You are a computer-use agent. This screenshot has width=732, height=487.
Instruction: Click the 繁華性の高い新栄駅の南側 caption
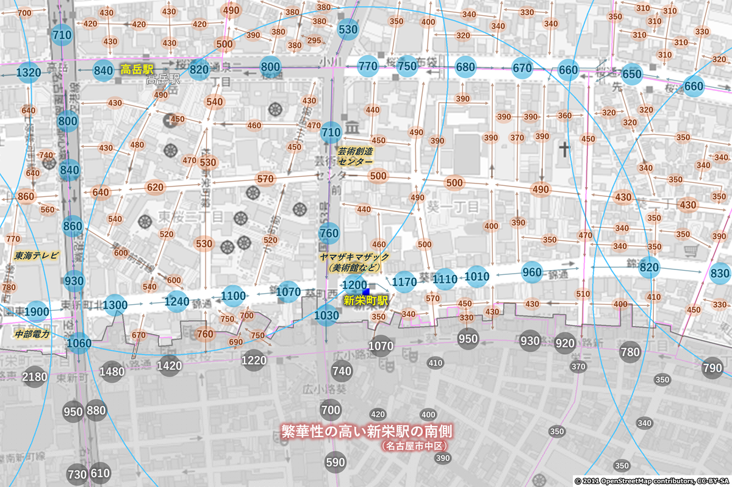pyautogui.click(x=367, y=432)
